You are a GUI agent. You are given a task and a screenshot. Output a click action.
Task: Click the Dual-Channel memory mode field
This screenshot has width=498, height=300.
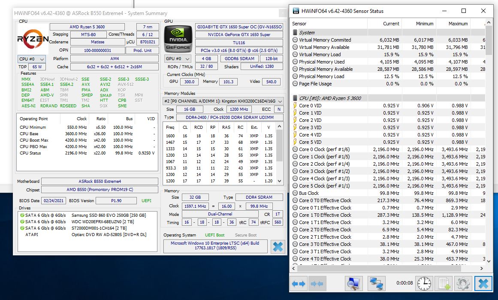[x=220, y=214]
